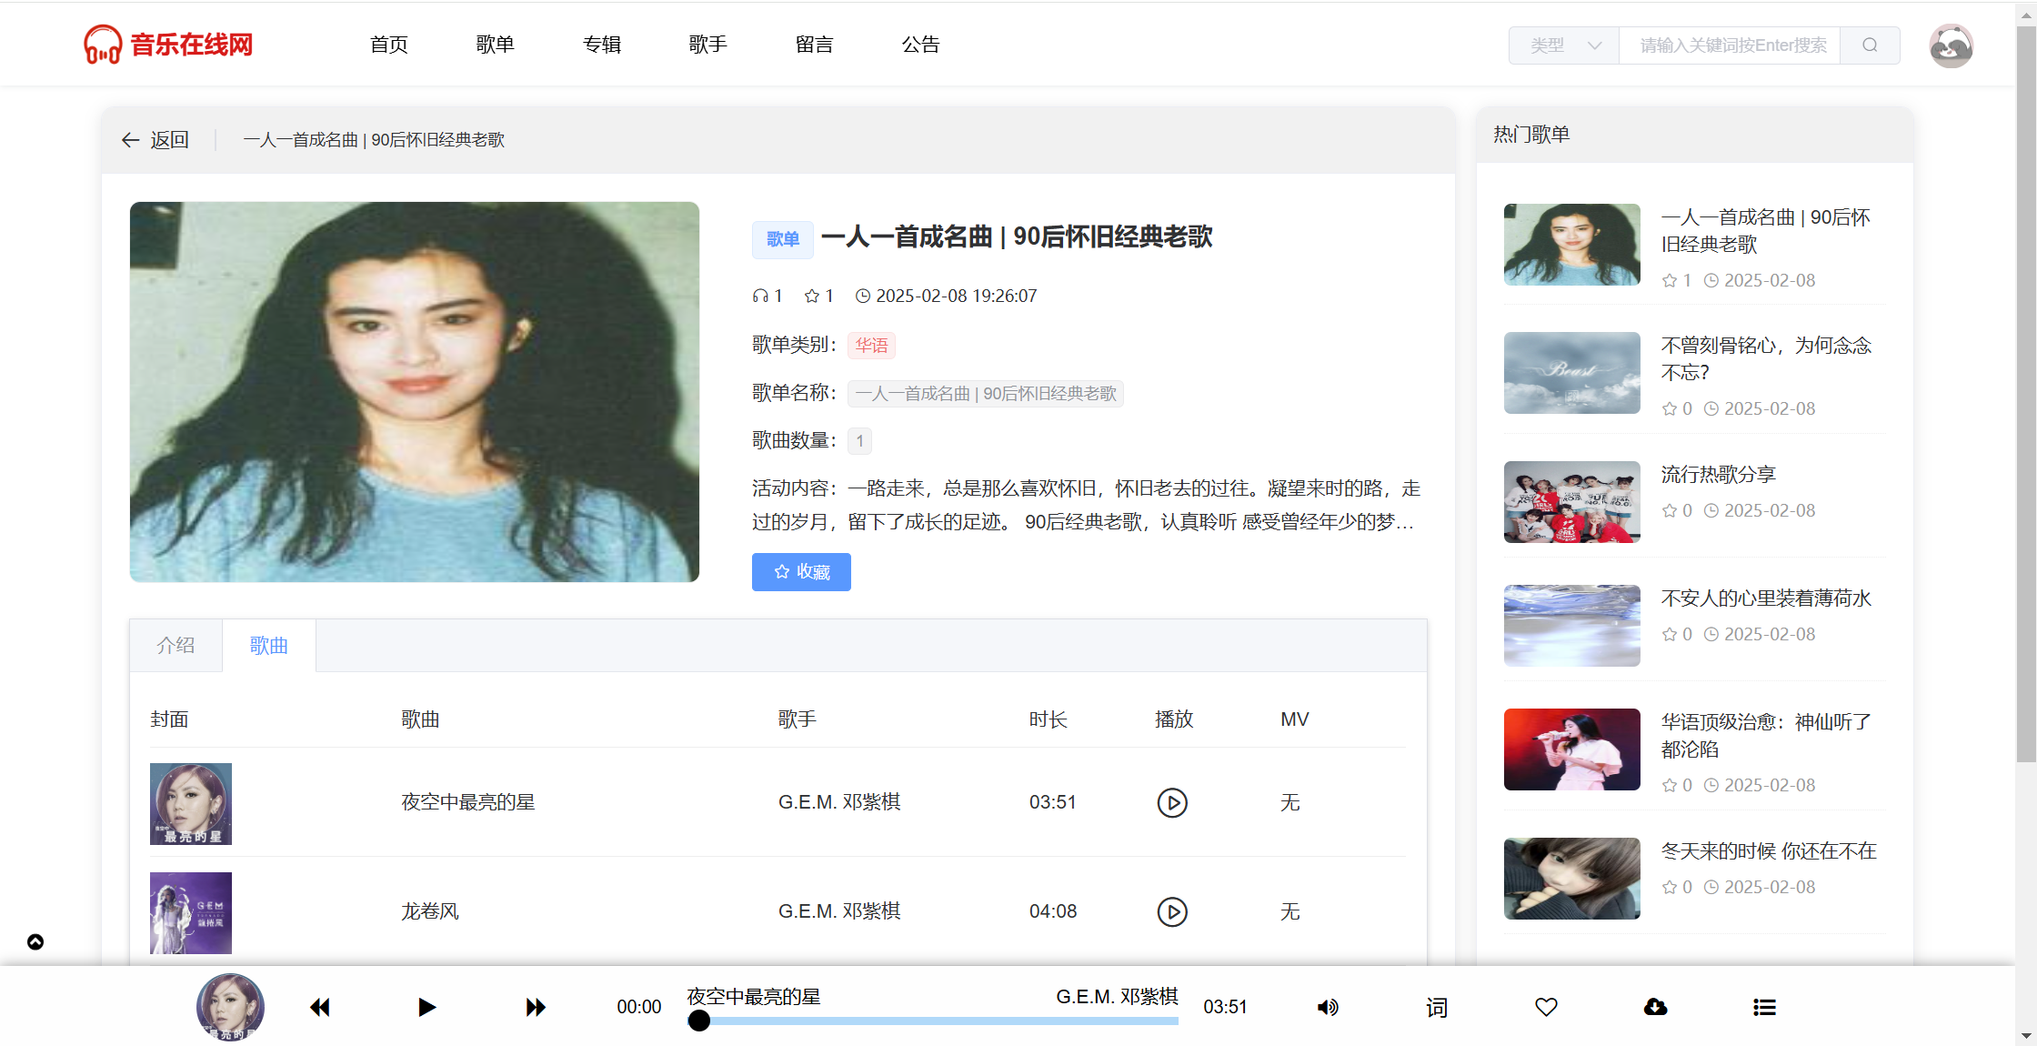Click the 收藏 collect button

pyautogui.click(x=801, y=572)
